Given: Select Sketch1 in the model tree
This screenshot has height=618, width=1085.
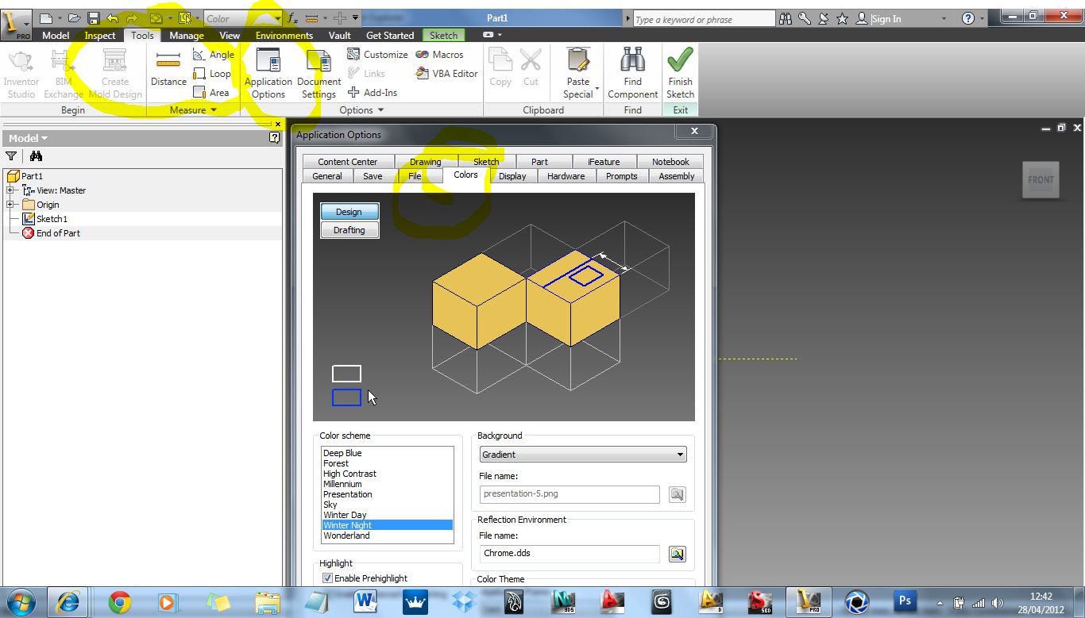Looking at the screenshot, I should pyautogui.click(x=52, y=219).
